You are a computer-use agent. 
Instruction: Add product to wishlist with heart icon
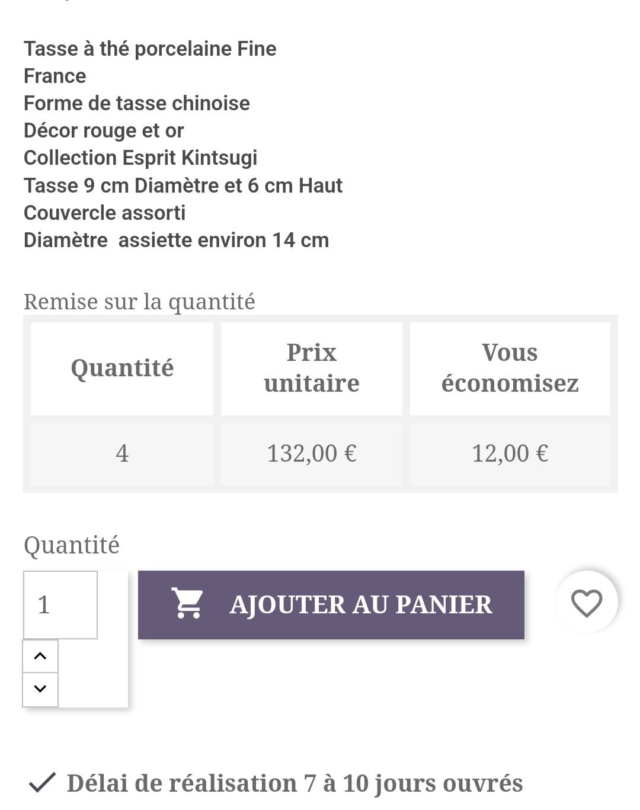(x=587, y=603)
